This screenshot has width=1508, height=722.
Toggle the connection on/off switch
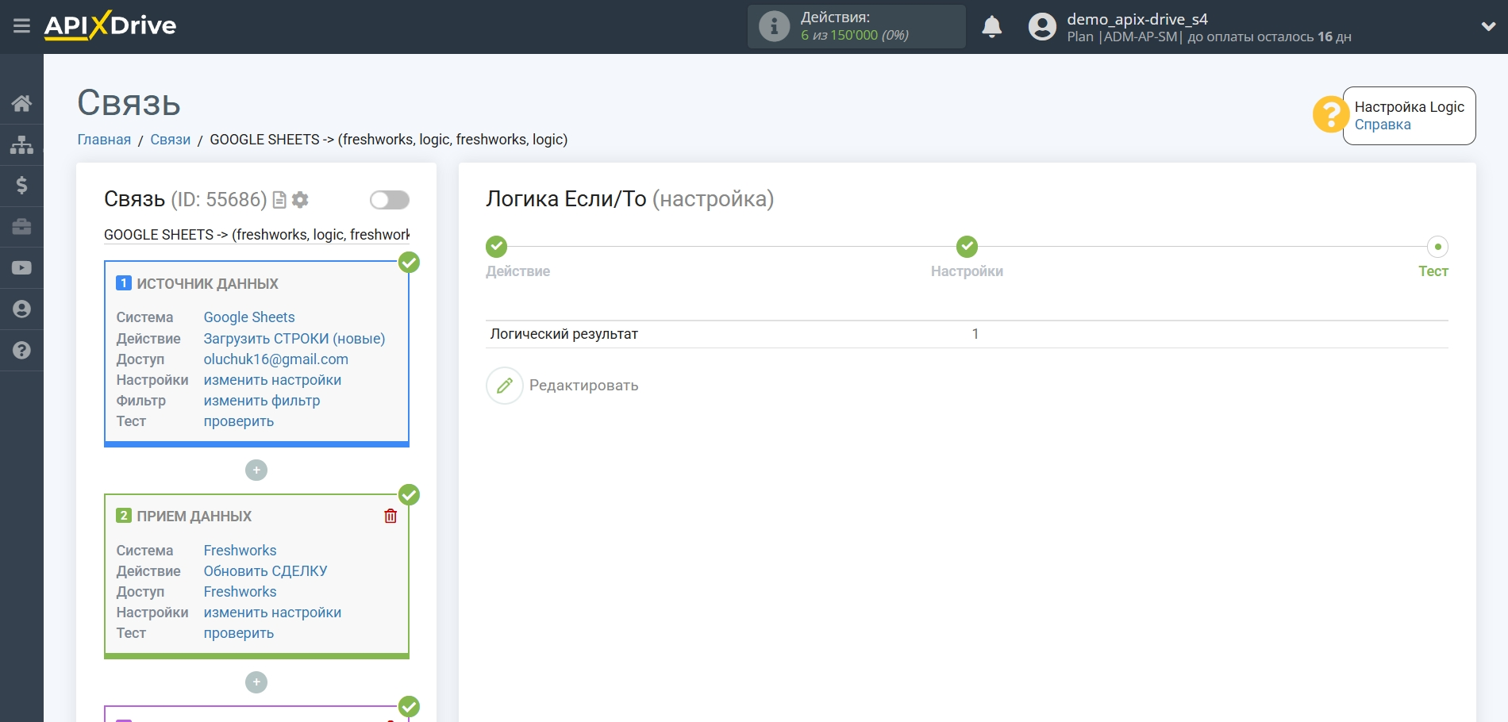pyautogui.click(x=389, y=200)
